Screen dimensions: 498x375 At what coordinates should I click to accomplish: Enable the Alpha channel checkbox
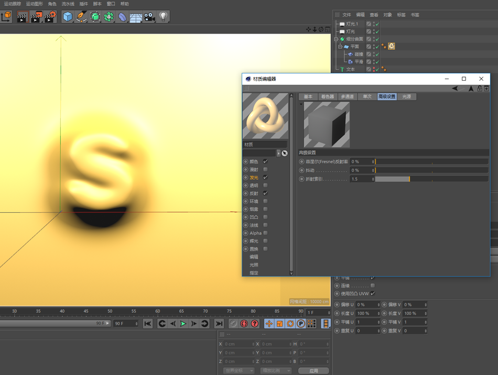tap(266, 233)
